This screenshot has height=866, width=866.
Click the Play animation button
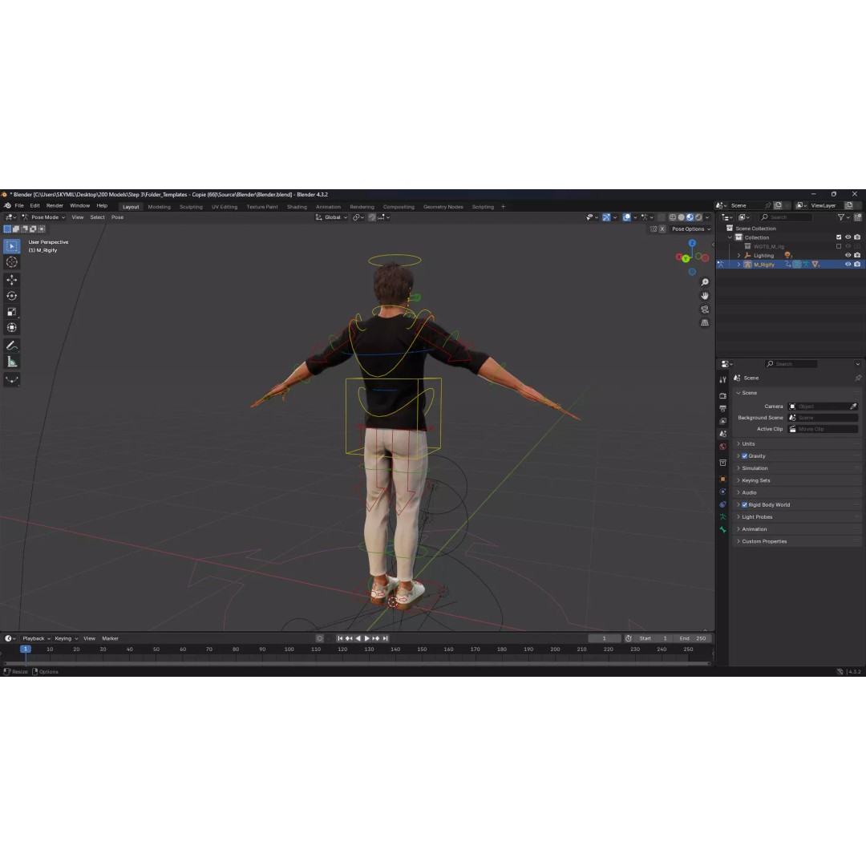[x=366, y=638]
